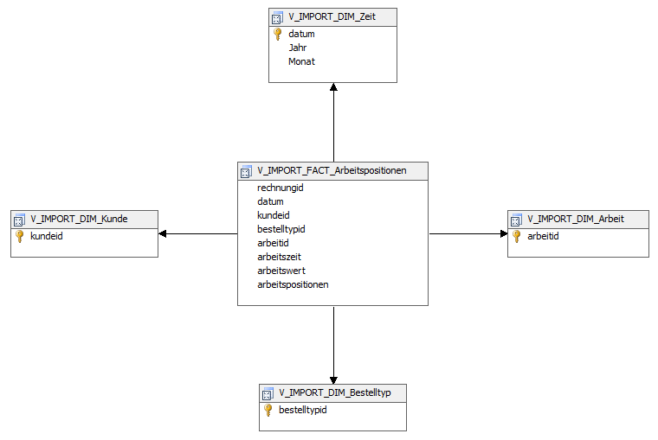658x440 pixels.
Task: Click the table icon of V_IMPORT_DIM_Bestelltyp
Action: [x=268, y=394]
